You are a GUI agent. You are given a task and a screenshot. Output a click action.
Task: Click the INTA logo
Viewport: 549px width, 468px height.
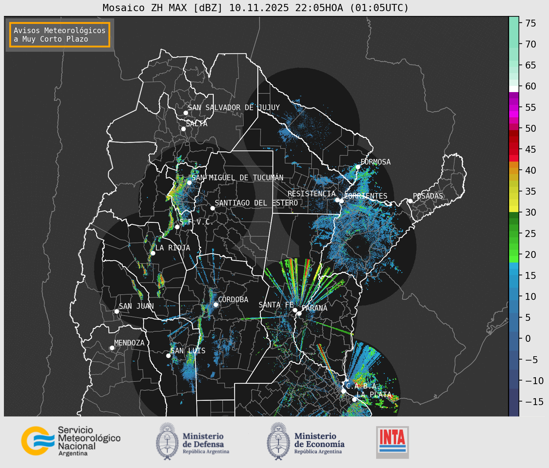(392, 442)
